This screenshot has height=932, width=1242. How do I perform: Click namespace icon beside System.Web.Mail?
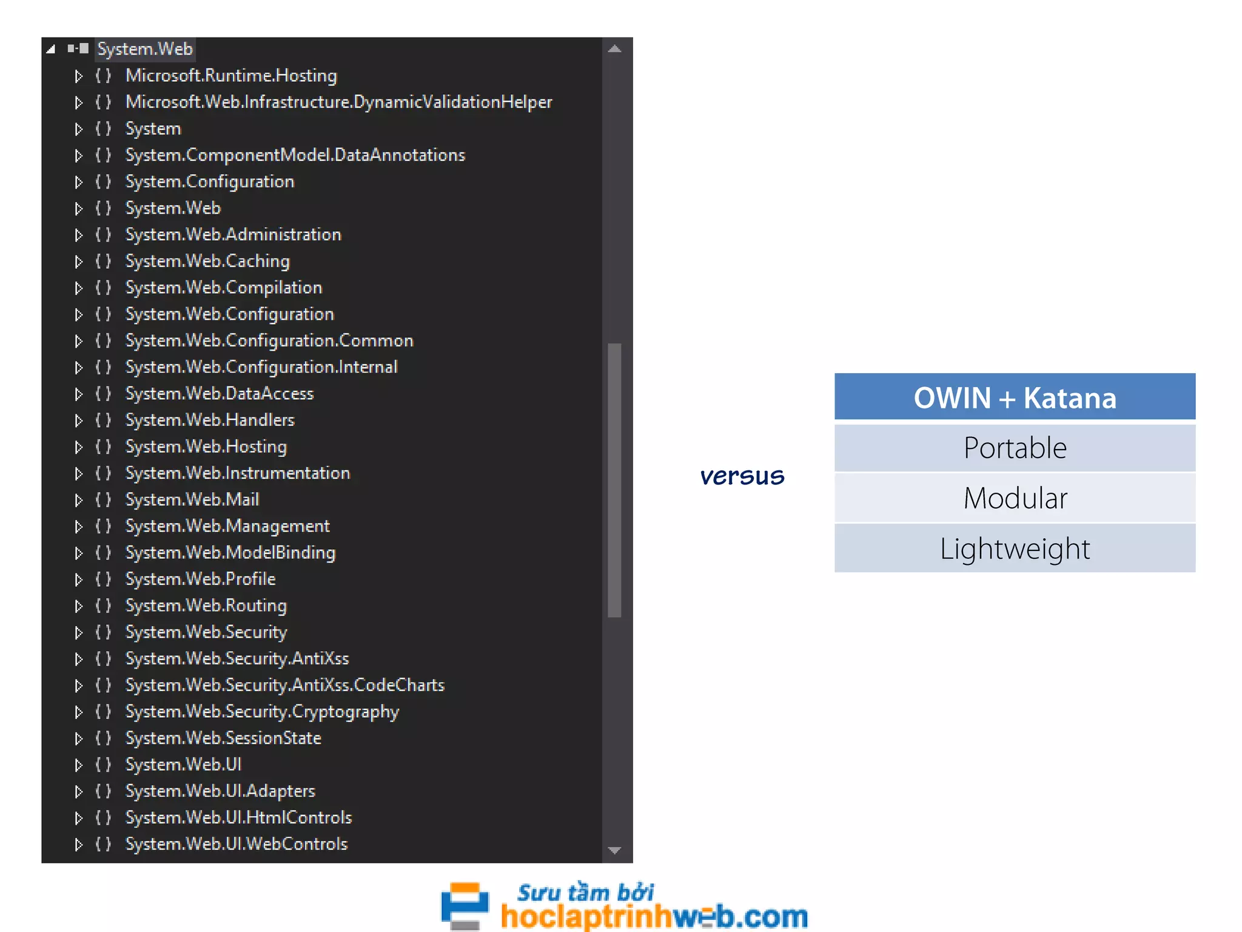point(103,500)
